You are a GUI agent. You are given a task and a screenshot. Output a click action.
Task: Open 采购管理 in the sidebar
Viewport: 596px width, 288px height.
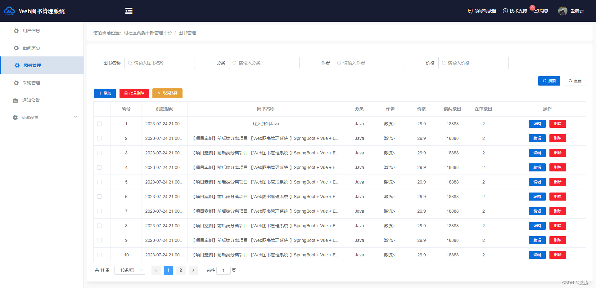click(x=42, y=83)
